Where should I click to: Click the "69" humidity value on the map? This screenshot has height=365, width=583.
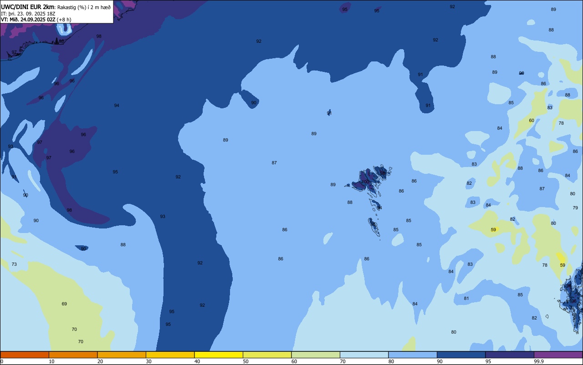pyautogui.click(x=64, y=304)
